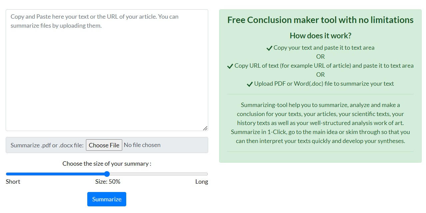
Task: Click the "Summarizing-tool help you" description paragraph
Action: coord(320,123)
